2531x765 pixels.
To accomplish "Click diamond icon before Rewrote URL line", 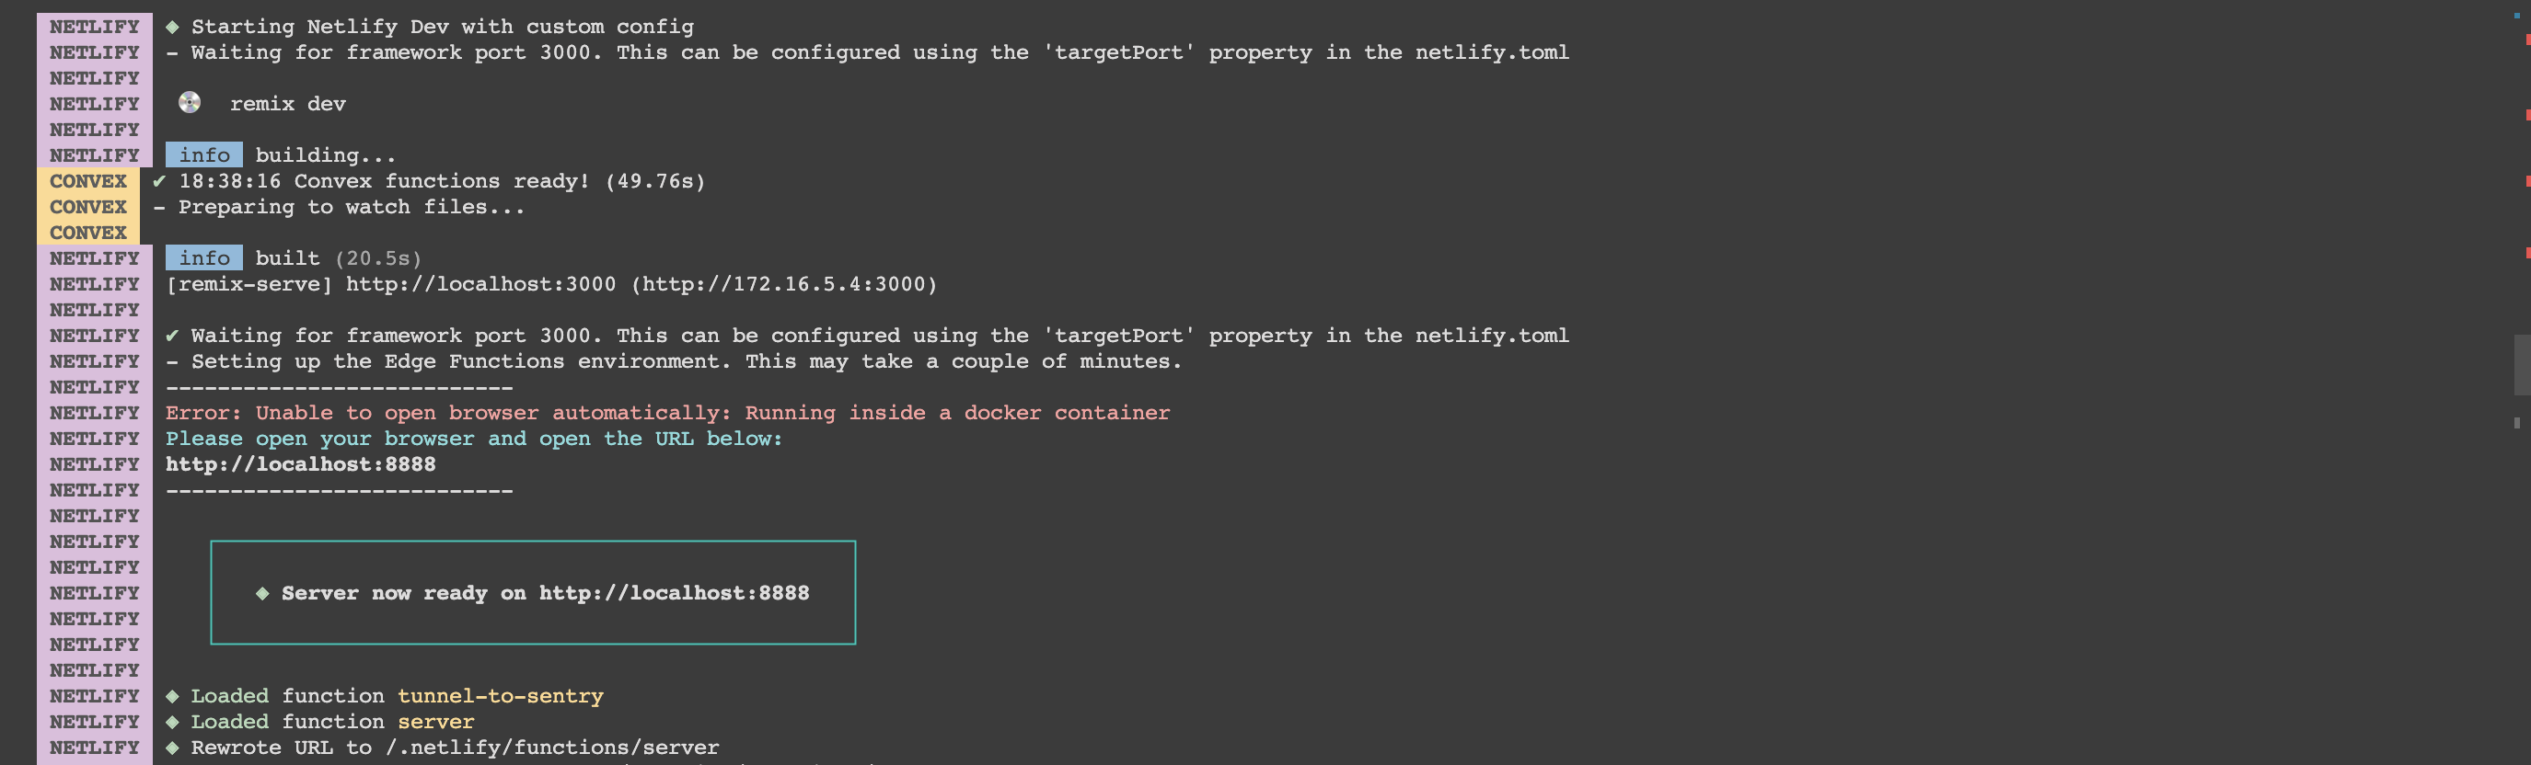I will (x=172, y=748).
